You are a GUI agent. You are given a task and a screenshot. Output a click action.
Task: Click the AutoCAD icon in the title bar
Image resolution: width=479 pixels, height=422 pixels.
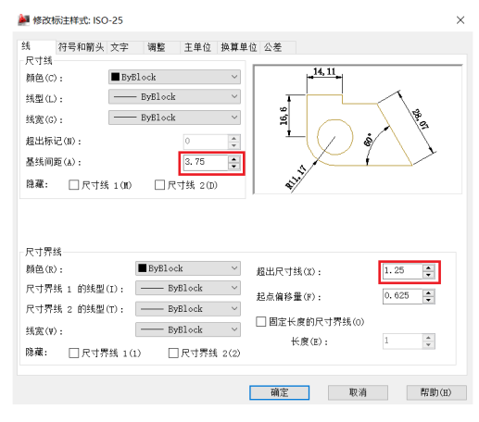24,20
